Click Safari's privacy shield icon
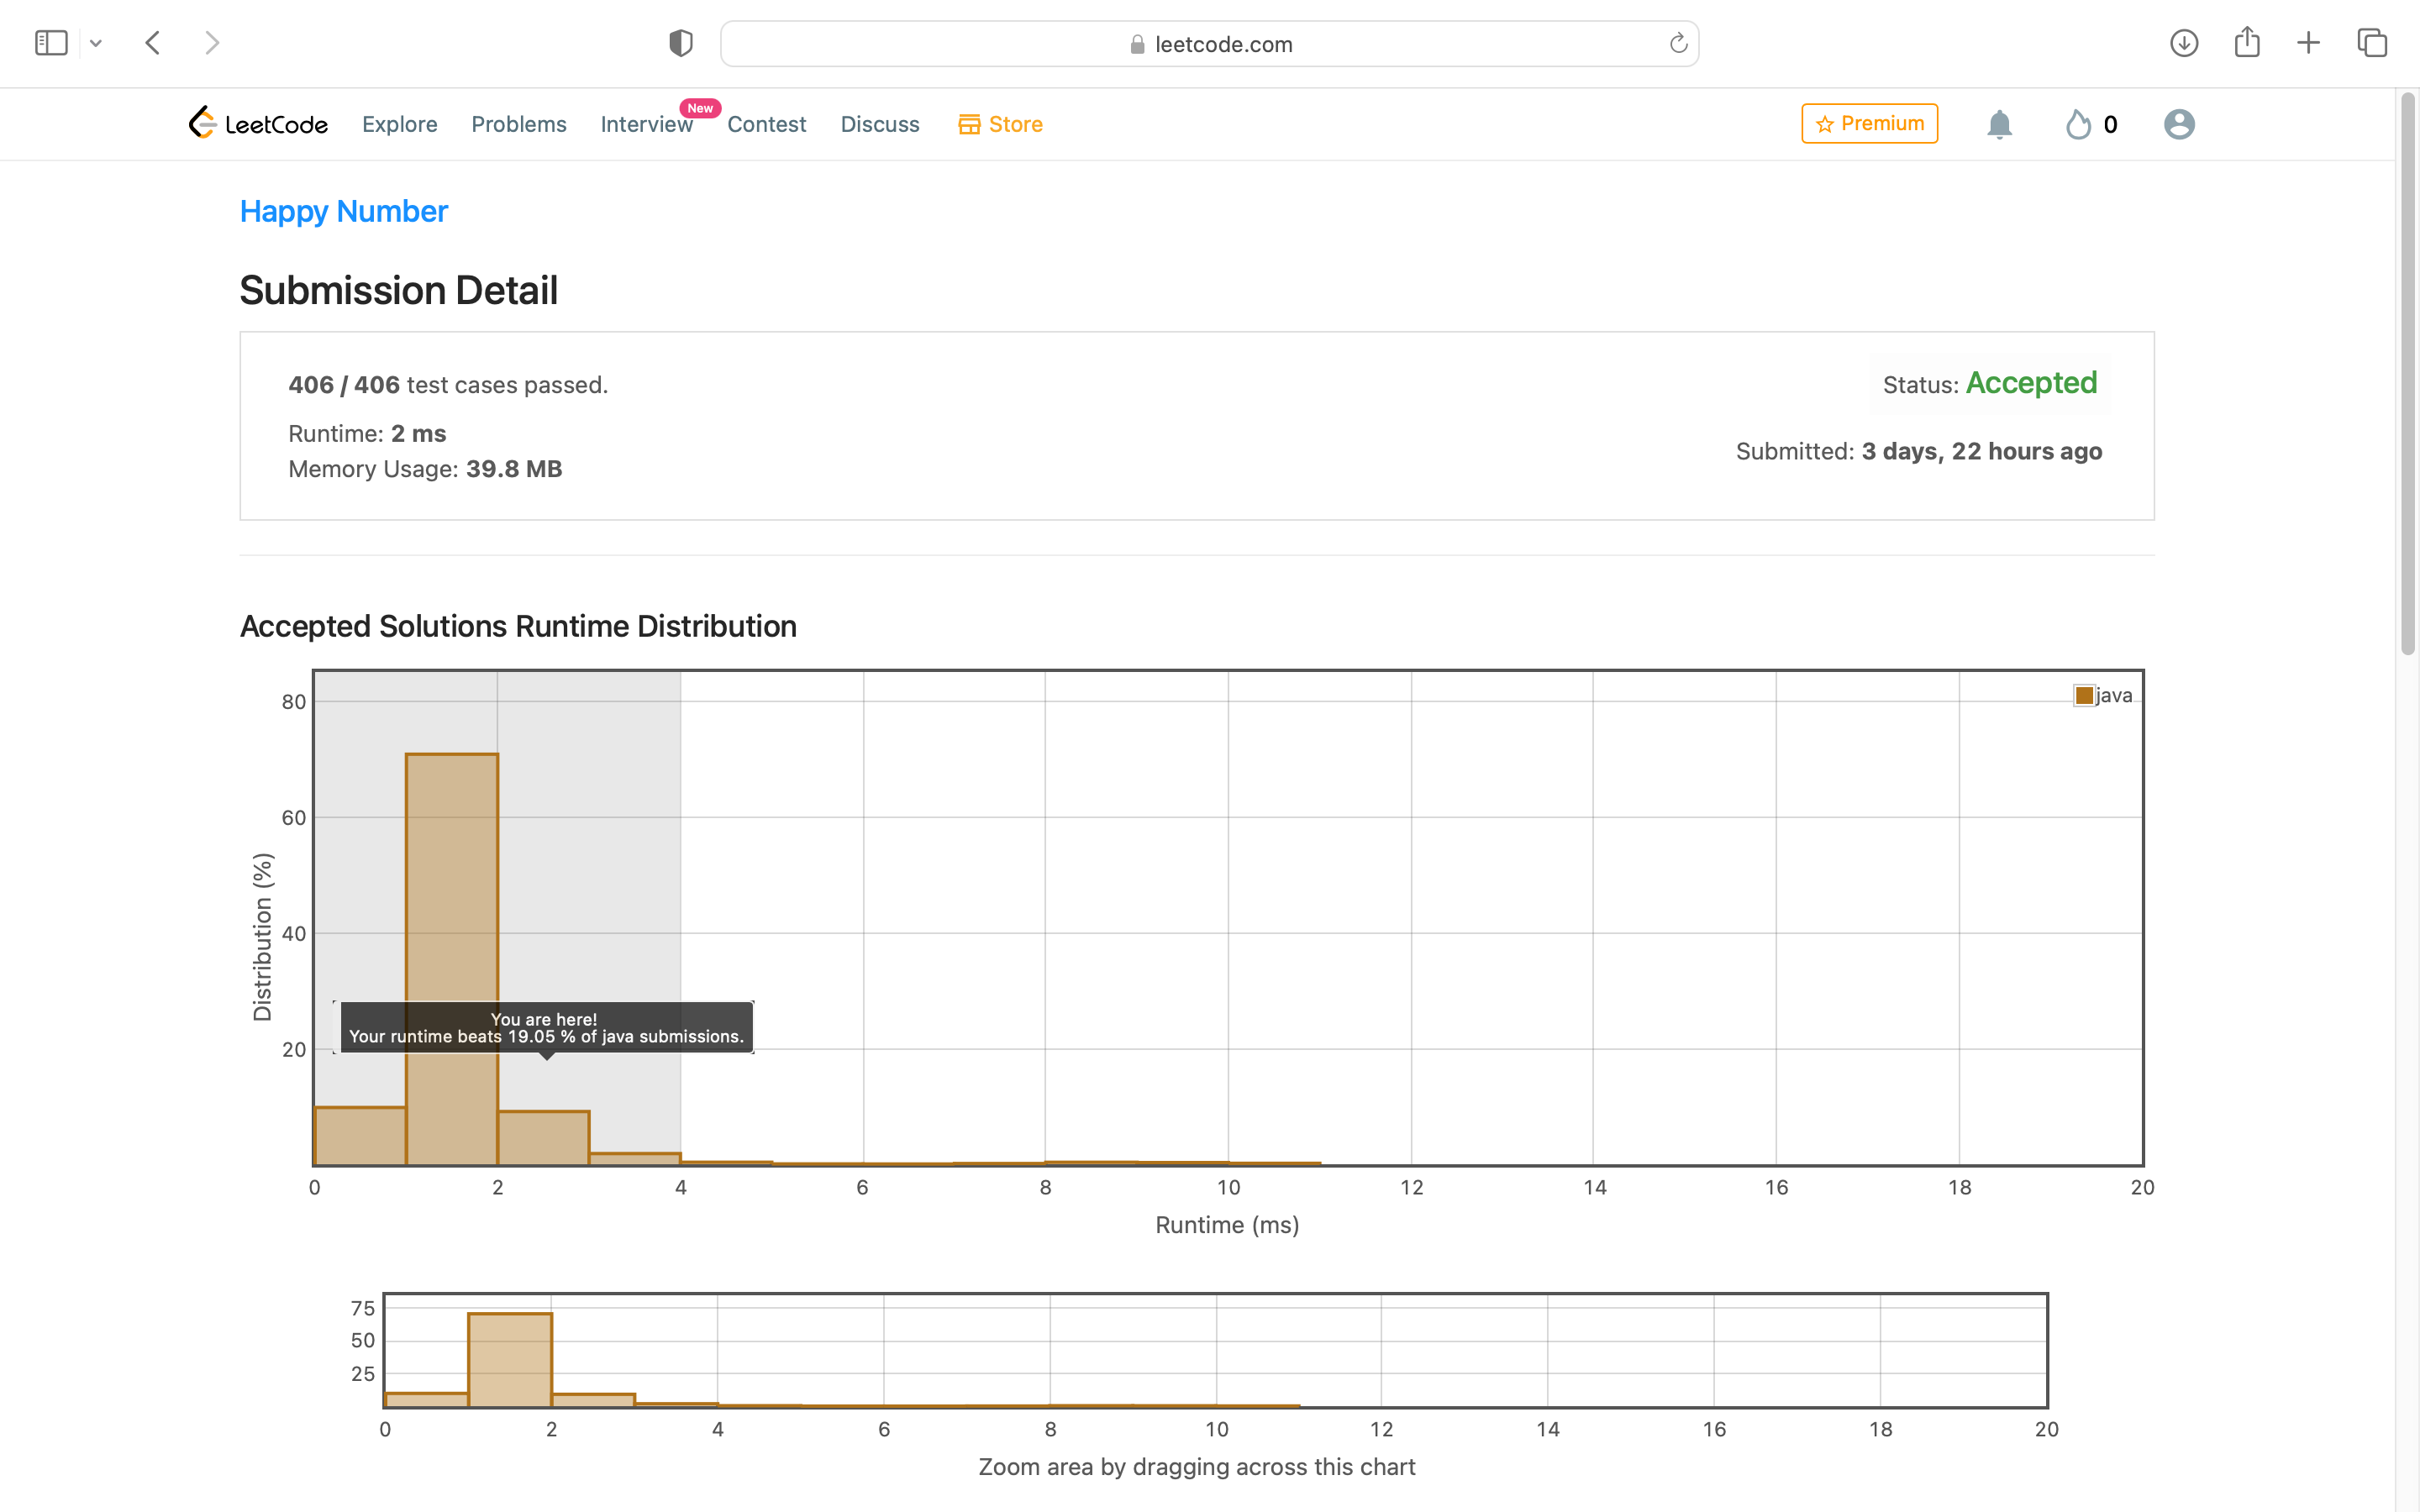 tap(681, 43)
